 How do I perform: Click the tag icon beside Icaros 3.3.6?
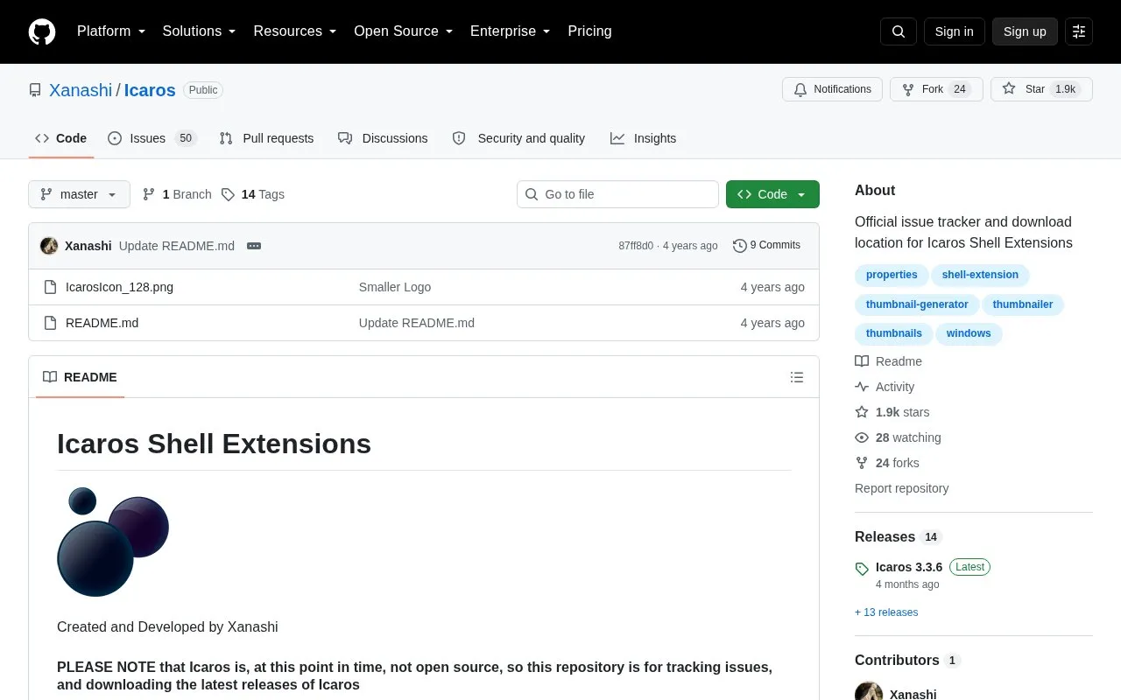coord(862,568)
